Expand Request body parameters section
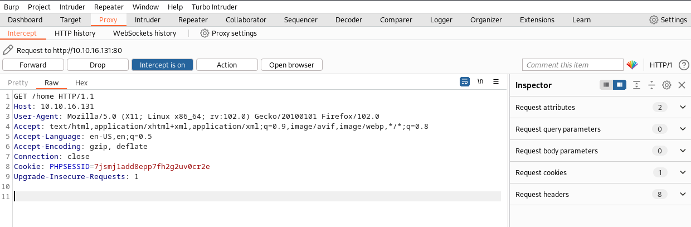The width and height of the screenshot is (691, 227). coord(683,151)
